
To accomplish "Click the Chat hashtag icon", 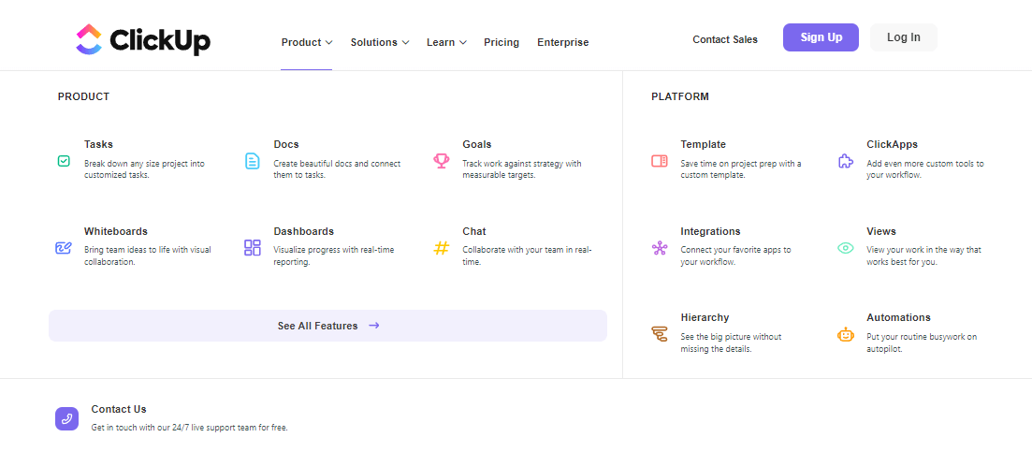I will pos(442,248).
